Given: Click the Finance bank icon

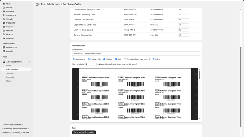Looking at the screenshot, I should point(4,34).
